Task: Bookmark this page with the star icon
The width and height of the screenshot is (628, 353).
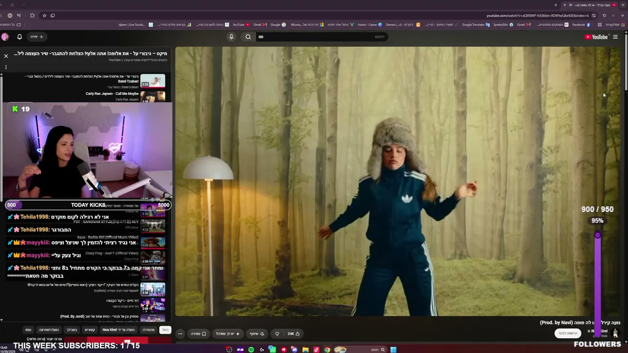Action: pyautogui.click(x=44, y=16)
